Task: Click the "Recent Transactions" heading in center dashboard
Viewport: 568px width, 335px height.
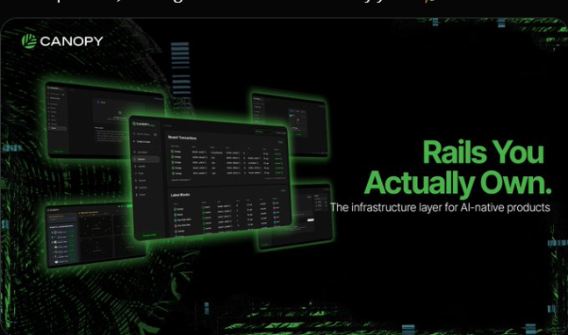Action: tap(183, 138)
